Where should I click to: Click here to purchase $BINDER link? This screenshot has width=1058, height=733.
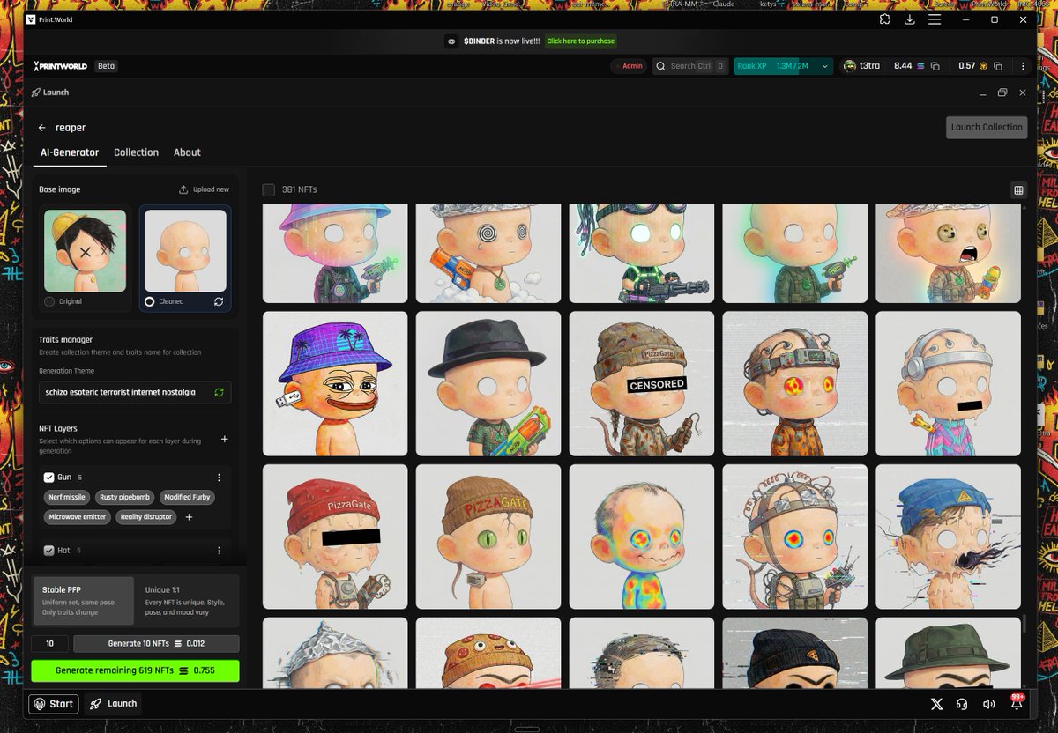581,41
